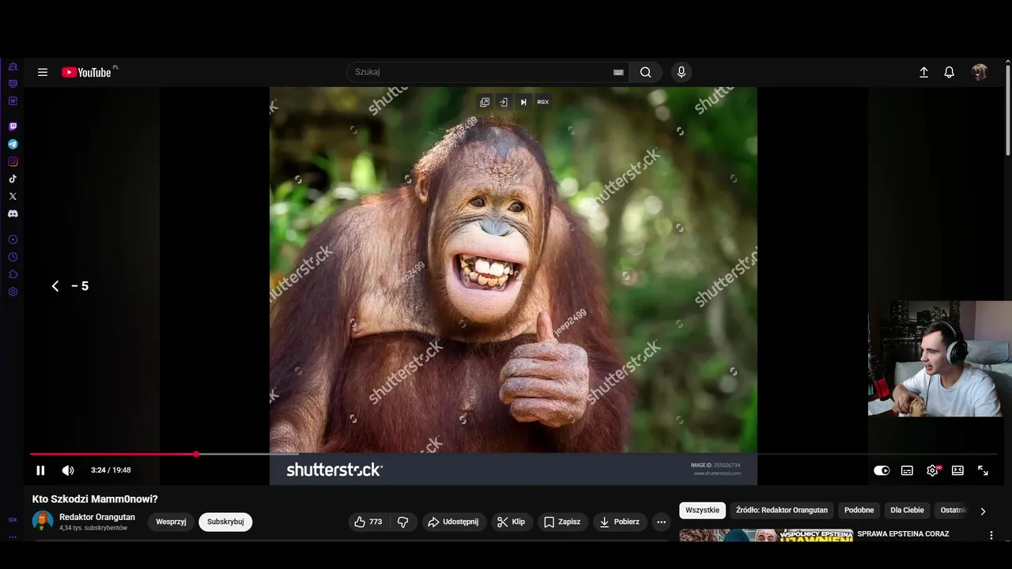Mute the video volume
Viewport: 1012px width, 569px height.
(68, 470)
